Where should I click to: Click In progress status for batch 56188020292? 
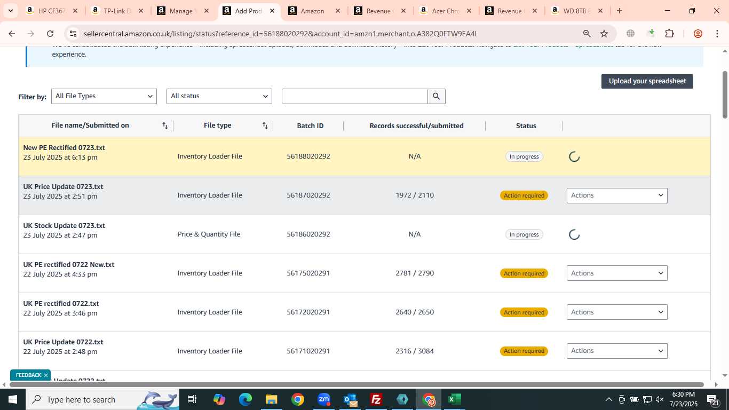click(524, 156)
